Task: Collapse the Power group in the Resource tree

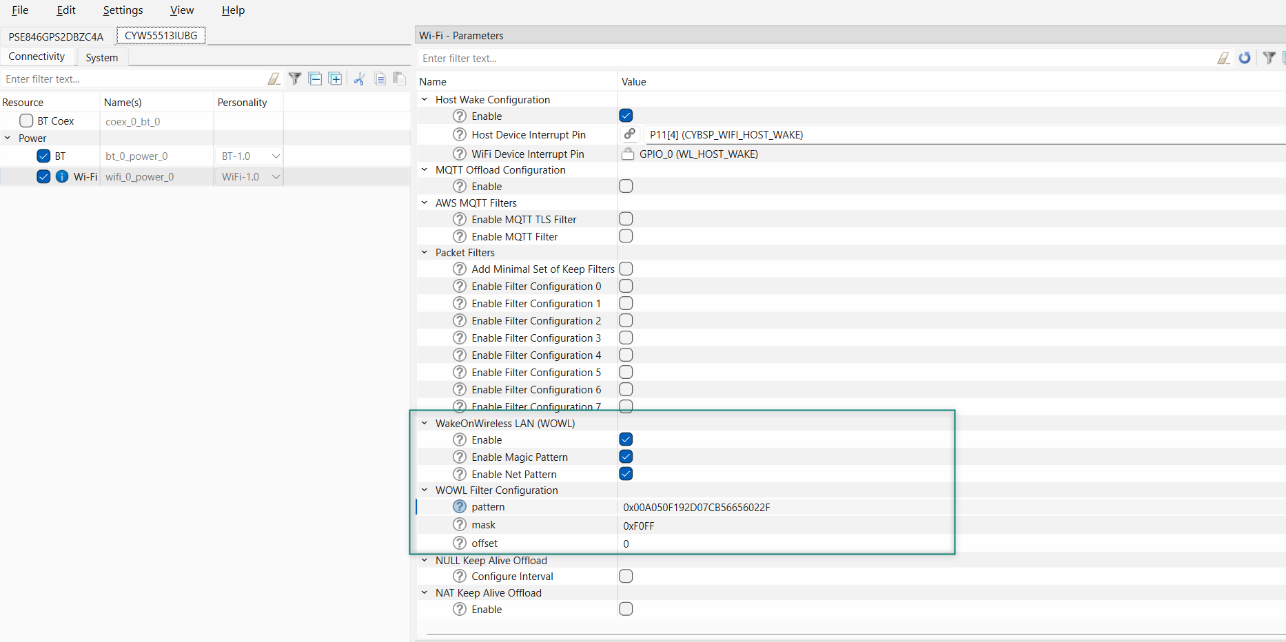Action: pyautogui.click(x=8, y=138)
